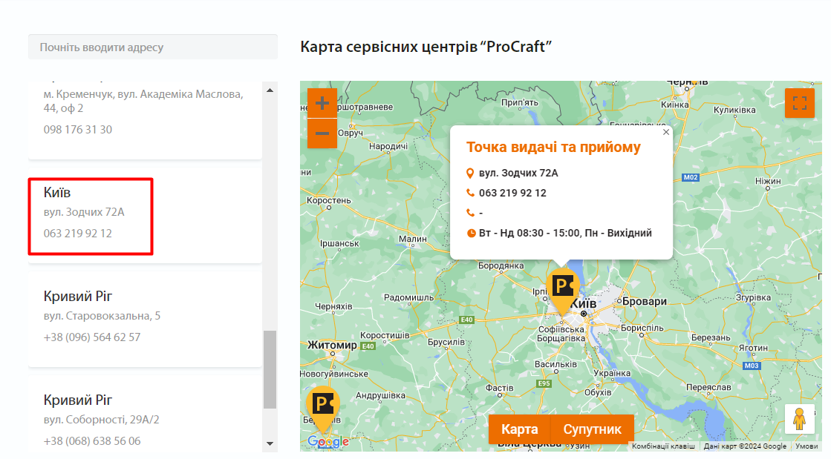Zoom out with the map minus button
This screenshot has height=459, width=831.
(x=322, y=134)
